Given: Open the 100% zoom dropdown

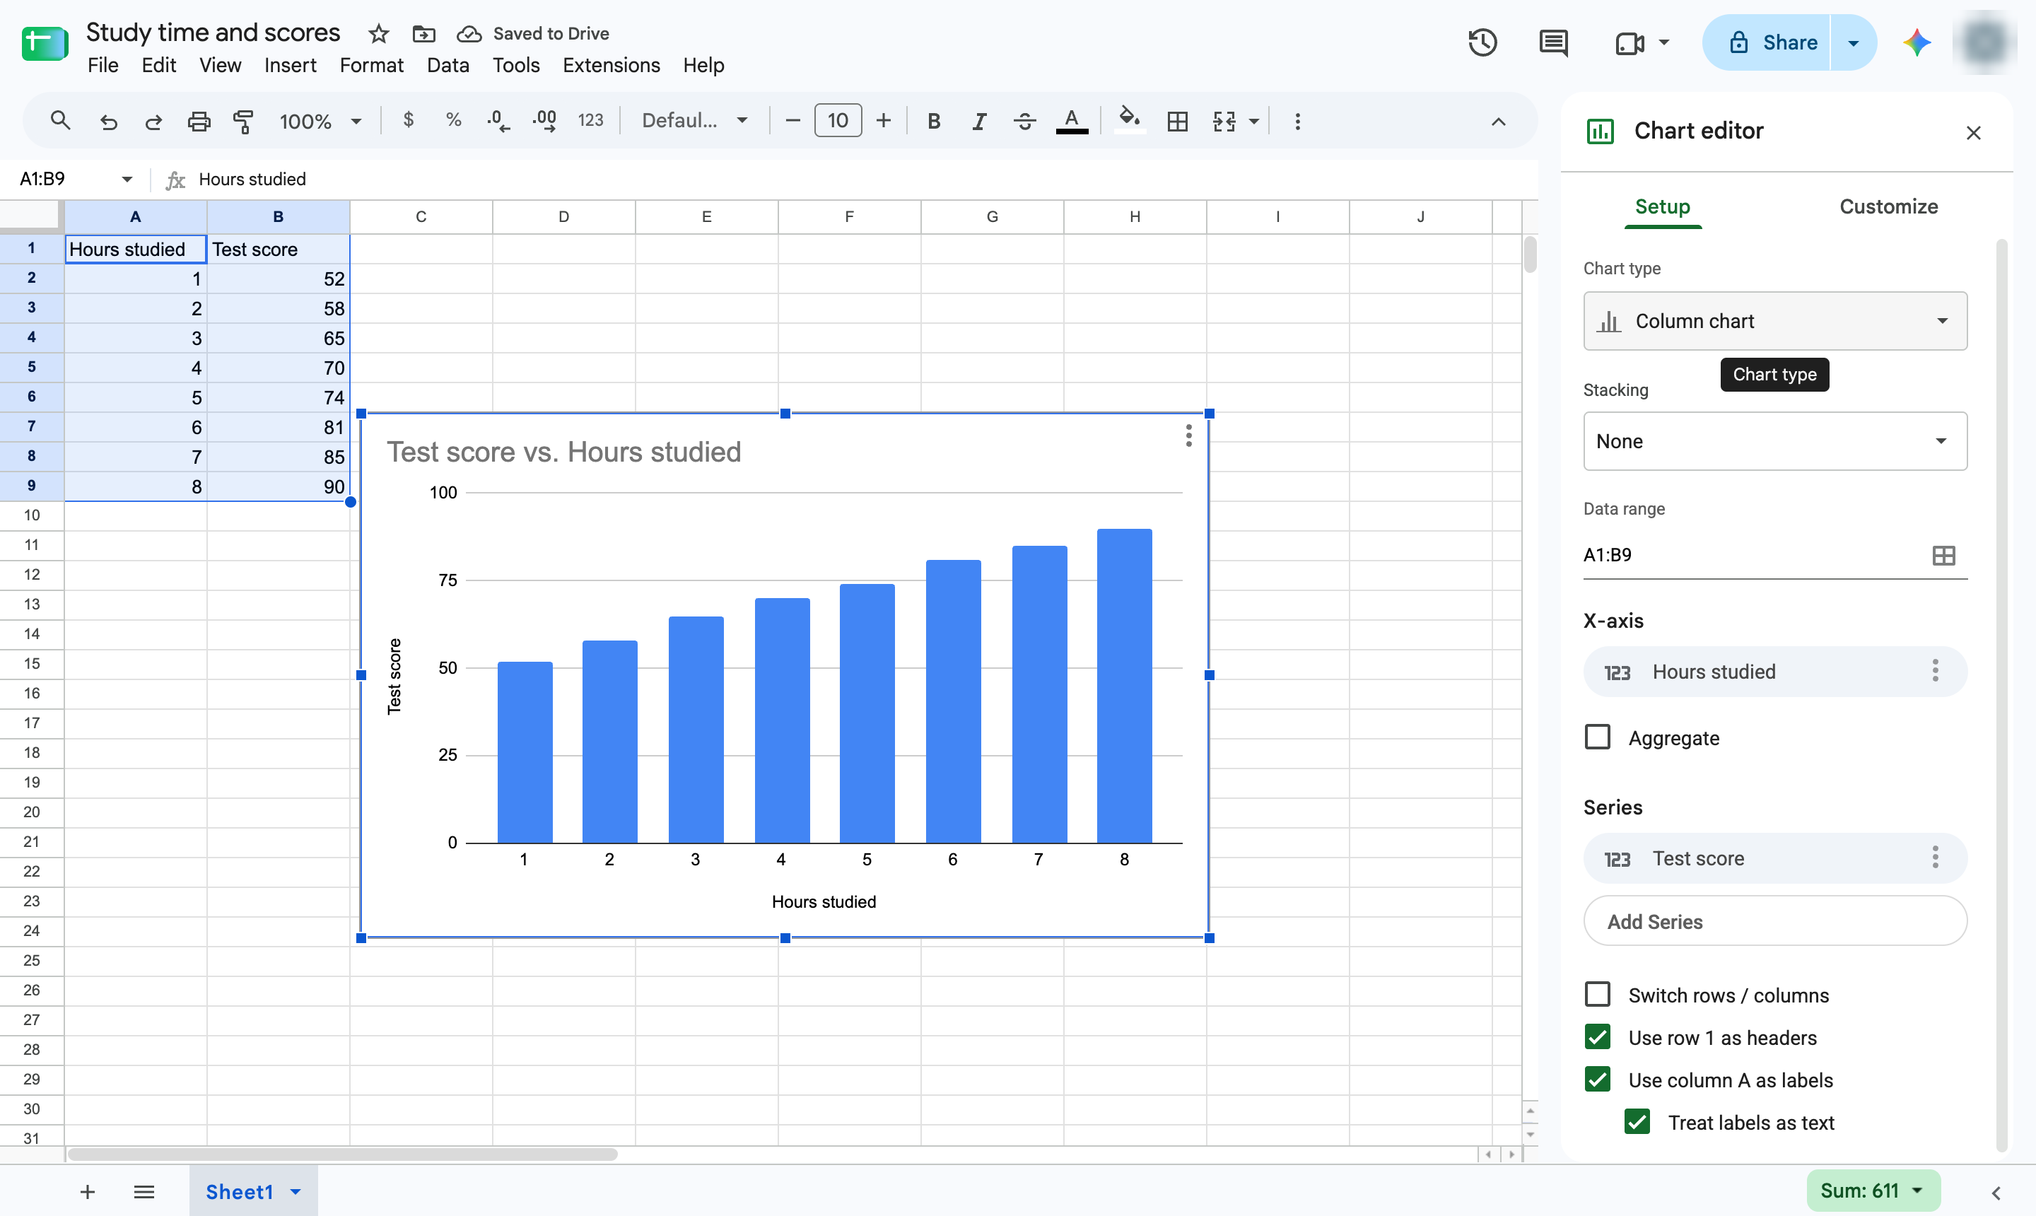Looking at the screenshot, I should pyautogui.click(x=320, y=122).
